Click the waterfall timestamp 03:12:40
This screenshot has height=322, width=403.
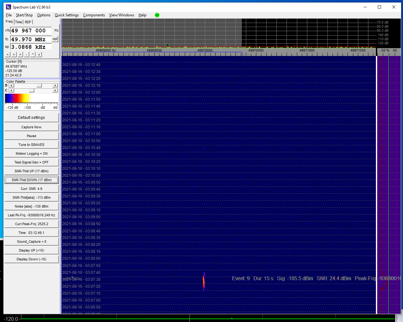tap(81, 65)
